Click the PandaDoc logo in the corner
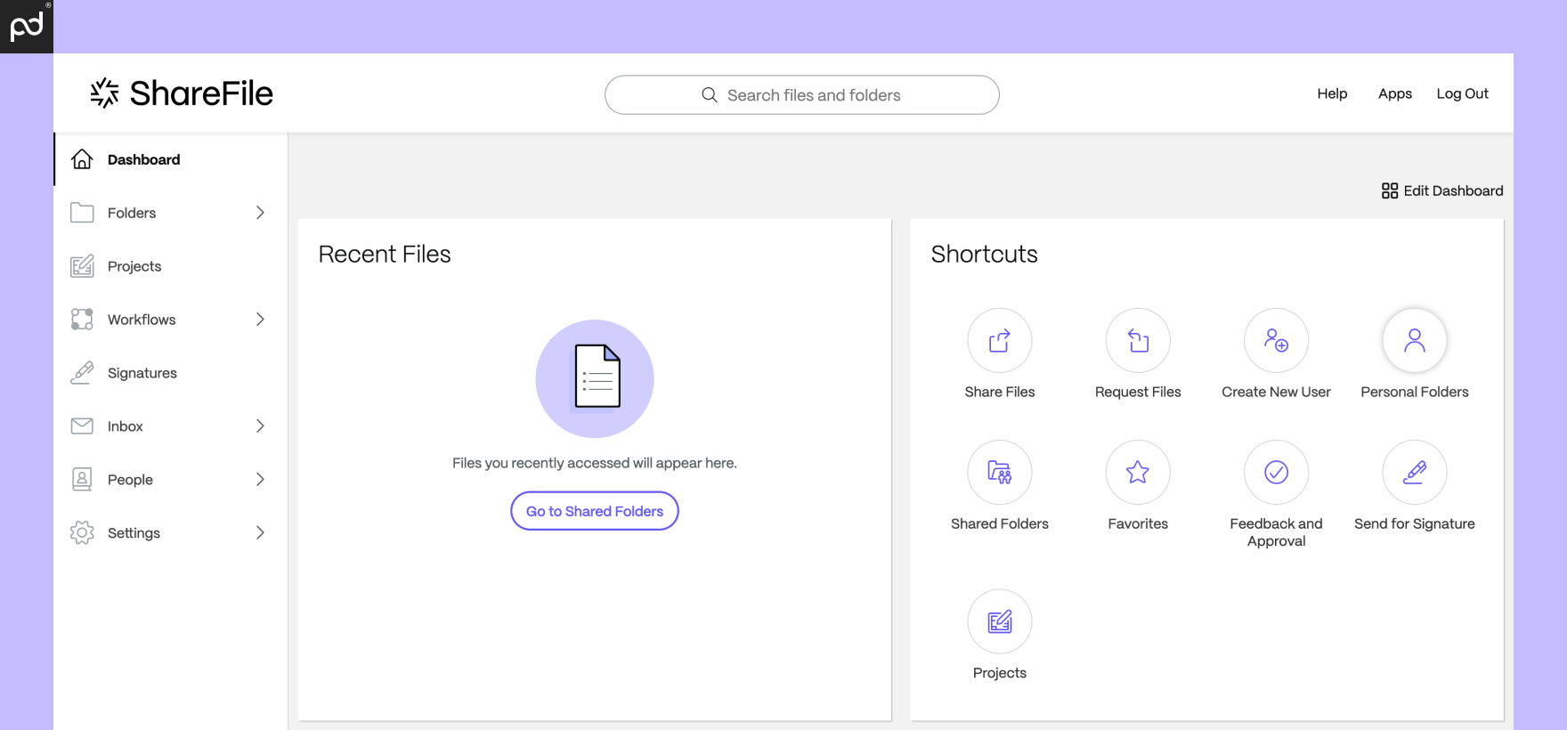Image resolution: width=1567 pixels, height=730 pixels. pyautogui.click(x=27, y=27)
